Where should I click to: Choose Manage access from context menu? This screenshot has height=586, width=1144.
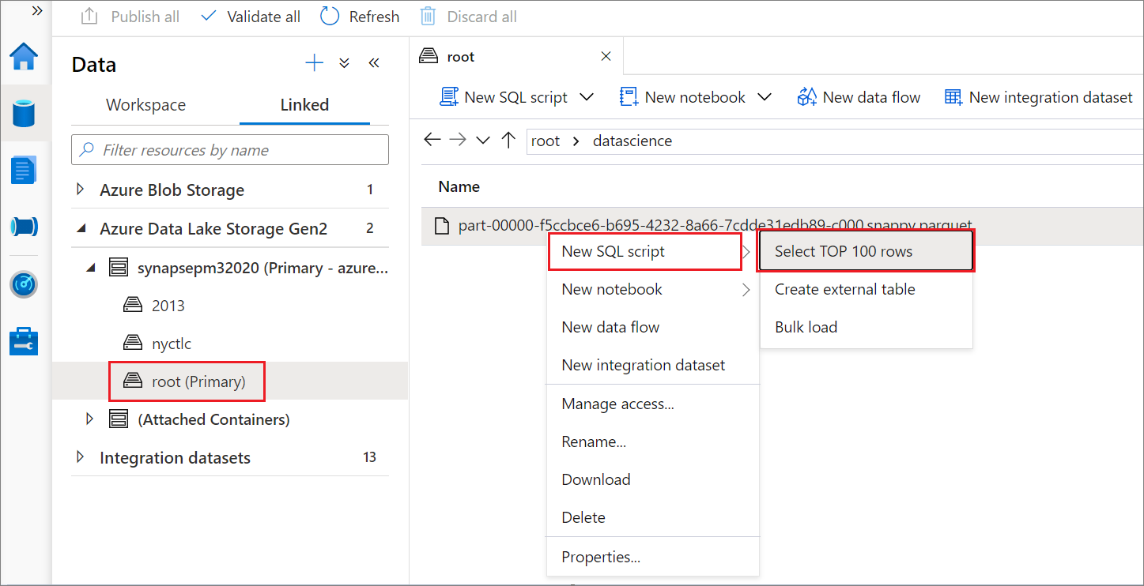click(x=652, y=404)
